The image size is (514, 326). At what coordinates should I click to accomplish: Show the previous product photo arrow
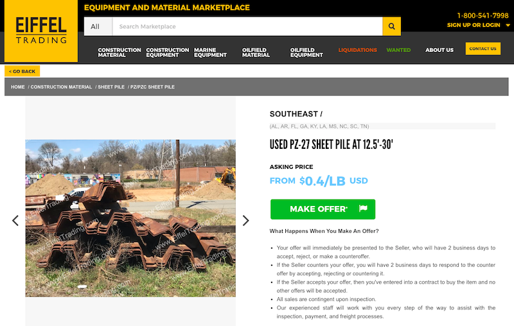coord(15,220)
